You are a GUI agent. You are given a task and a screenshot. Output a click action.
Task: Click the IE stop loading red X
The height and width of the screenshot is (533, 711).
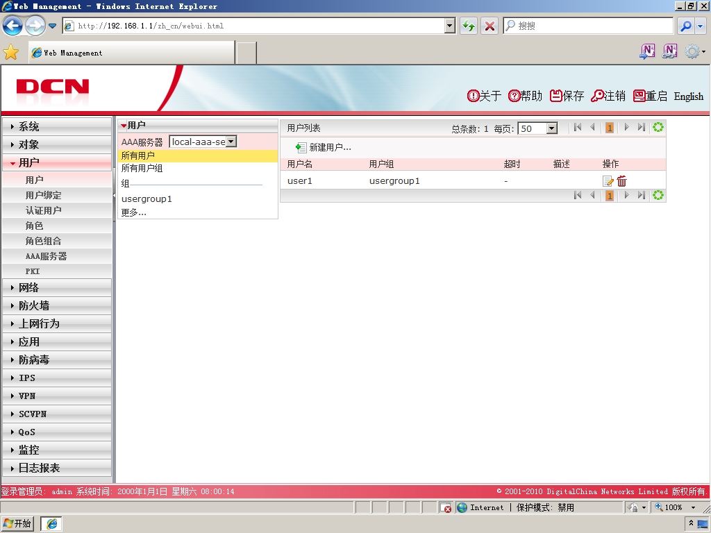(490, 26)
